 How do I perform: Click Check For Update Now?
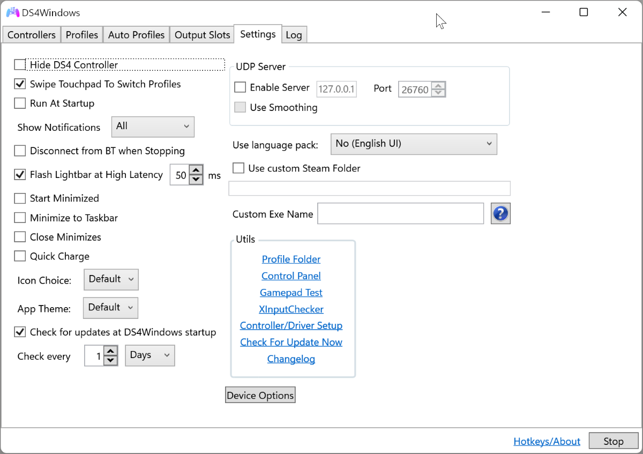(291, 343)
